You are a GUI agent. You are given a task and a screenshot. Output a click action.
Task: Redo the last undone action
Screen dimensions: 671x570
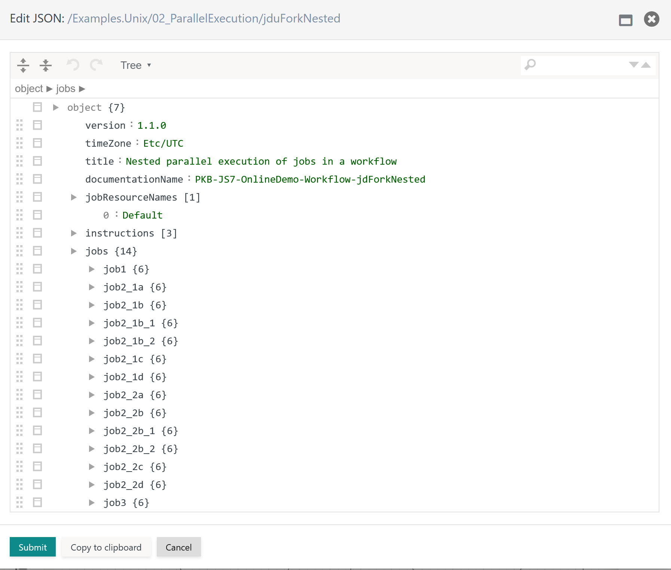pos(96,65)
